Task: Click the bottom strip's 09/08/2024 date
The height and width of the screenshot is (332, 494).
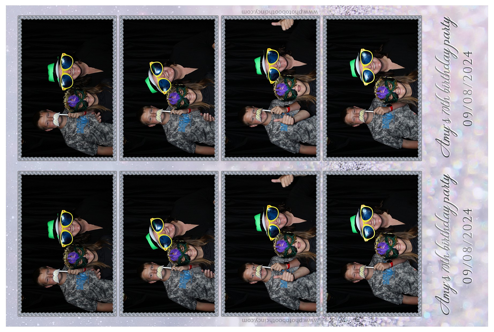Action: tap(468, 246)
